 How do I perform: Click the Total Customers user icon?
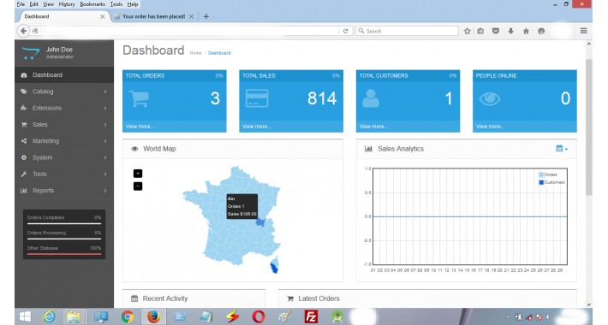[371, 98]
